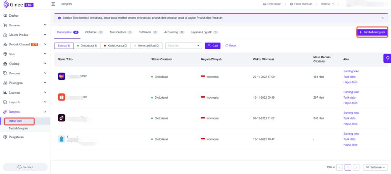Image resolution: width=391 pixels, height=174 pixels.
Task: Open the Bahasa language dropdown
Action: (x=327, y=4)
